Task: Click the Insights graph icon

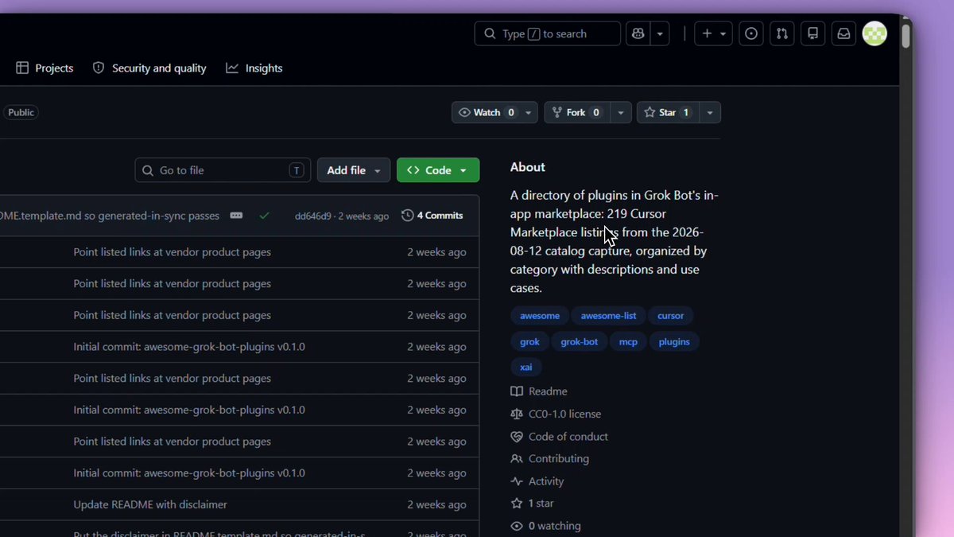Action: pyautogui.click(x=232, y=68)
